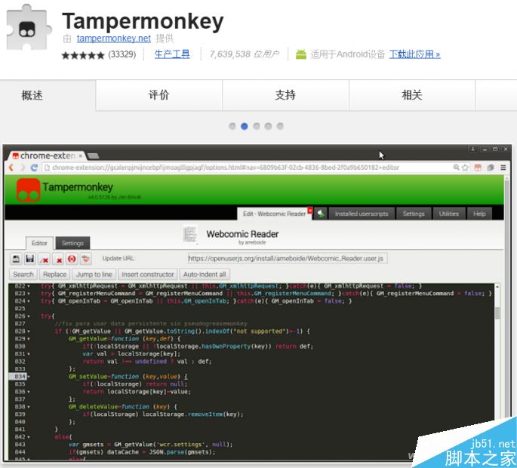This screenshot has width=517, height=468.
Task: Select the second blue carousel dot
Action: click(245, 126)
